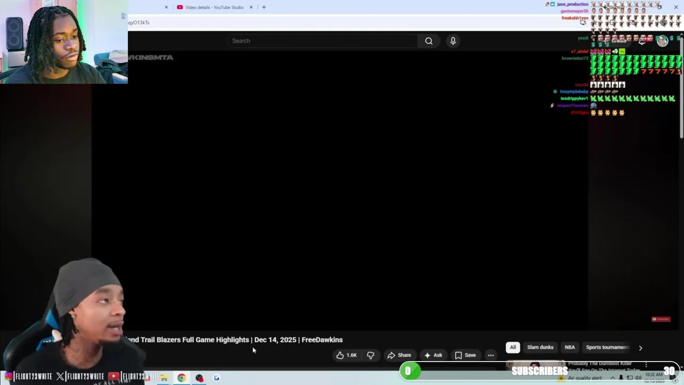Click the Ask sparkle button

click(x=433, y=355)
